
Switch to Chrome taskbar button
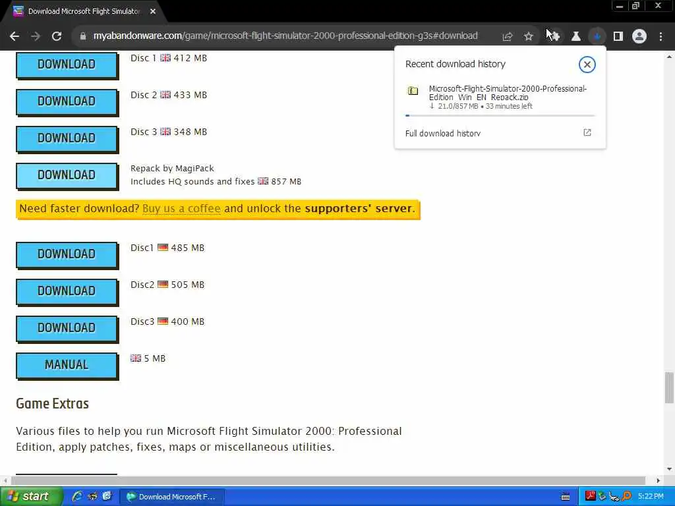click(171, 497)
